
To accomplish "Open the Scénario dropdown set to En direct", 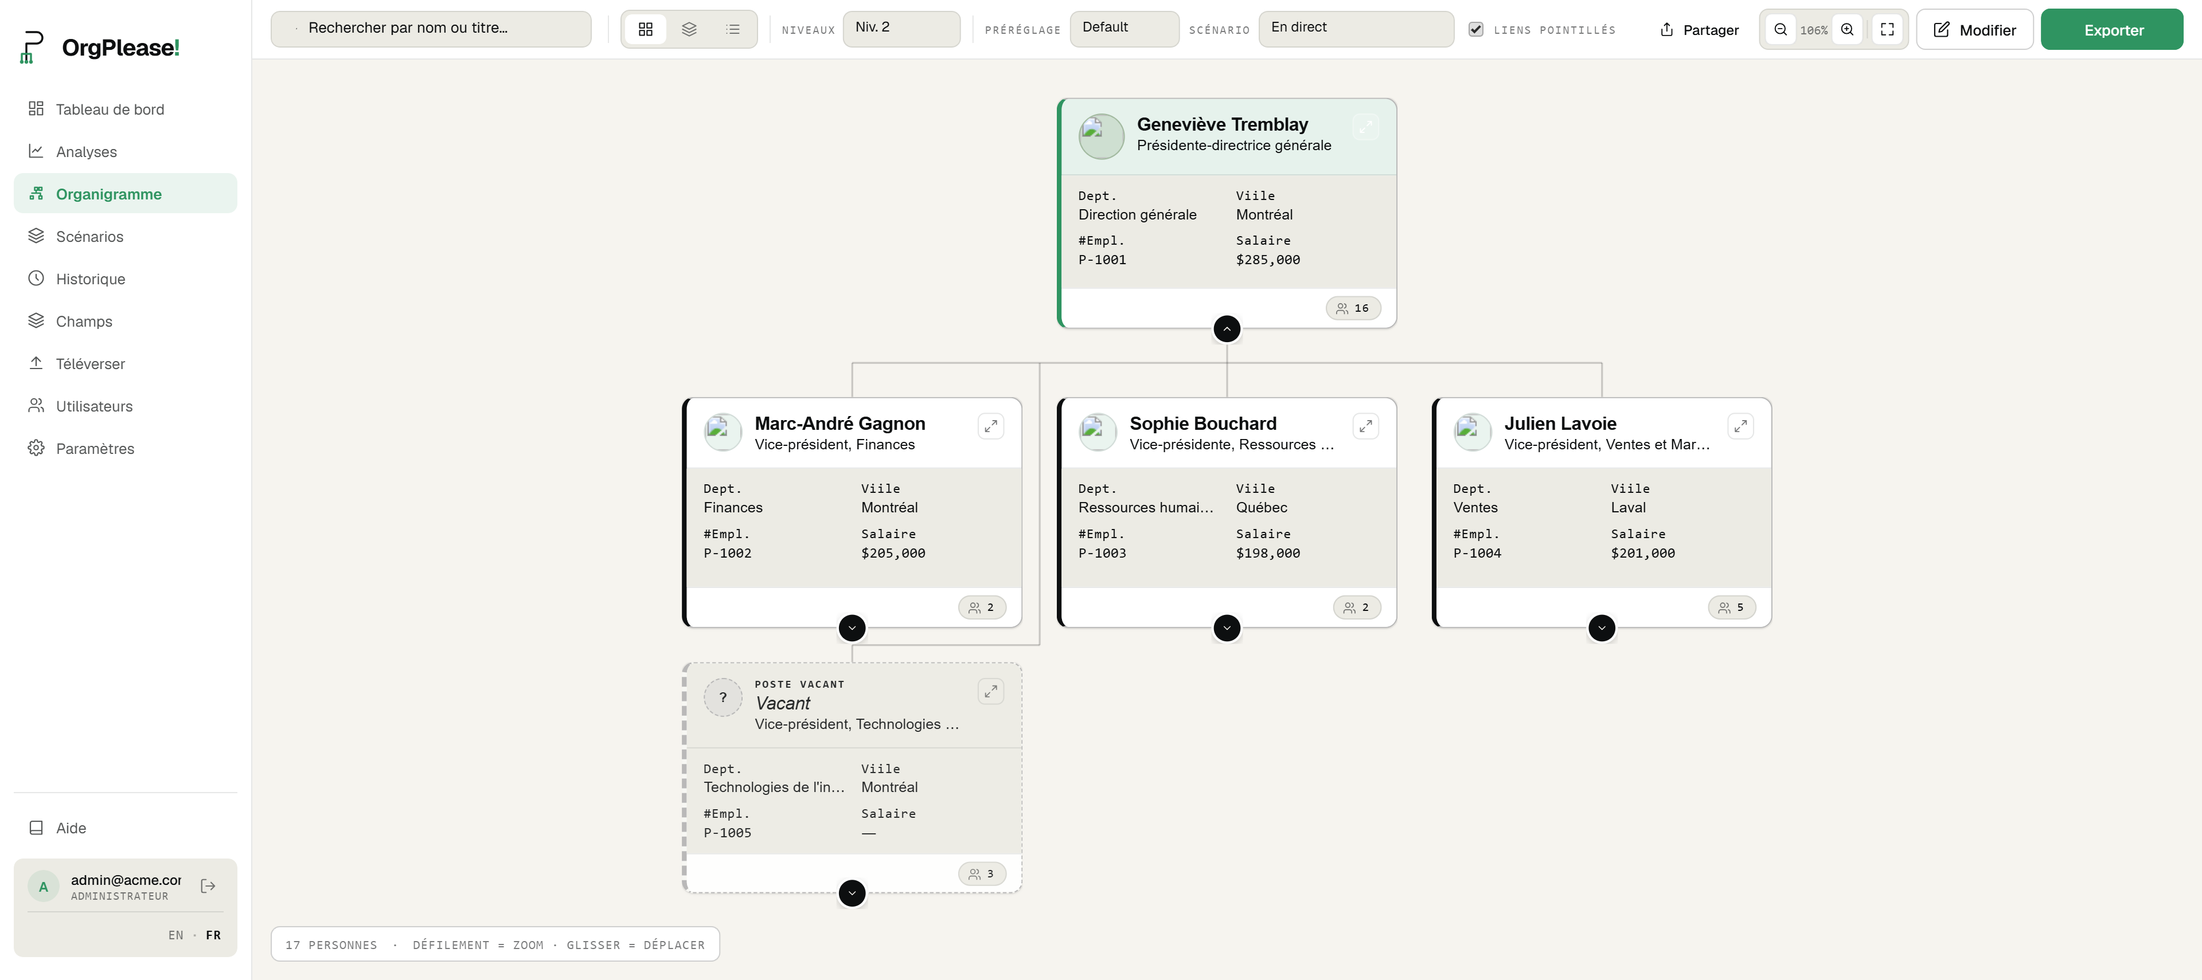I will pos(1356,29).
